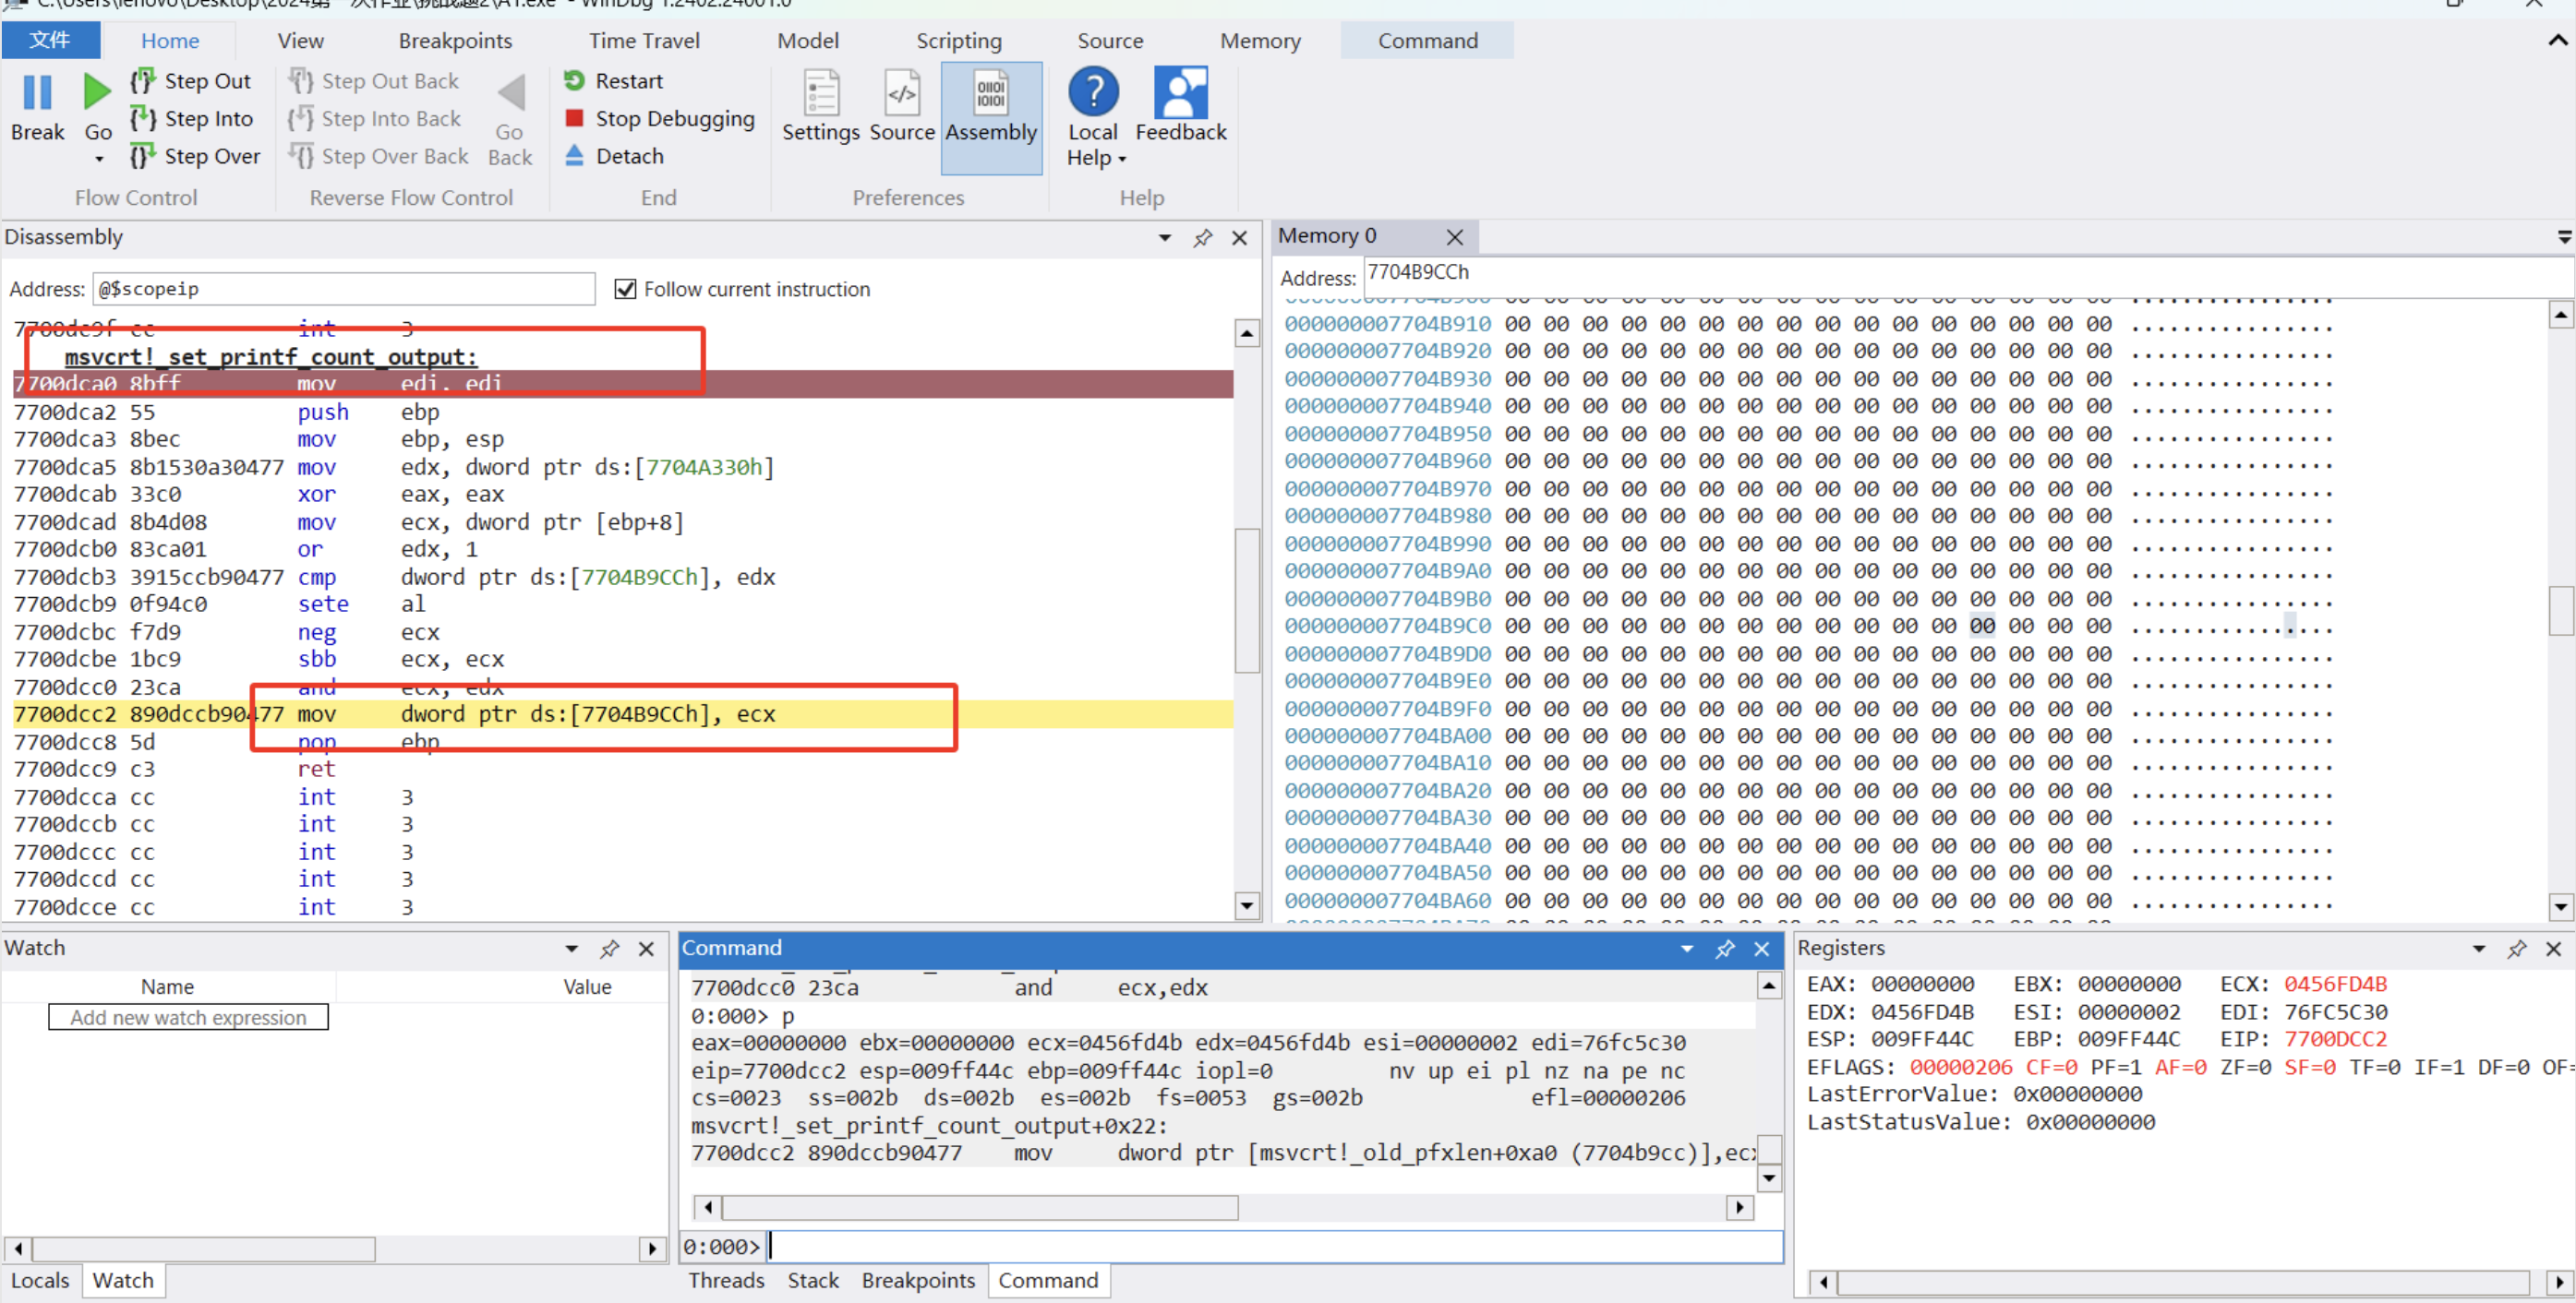This screenshot has height=1303, width=2576.
Task: Switch to the Locals tab
Action: tap(40, 1280)
